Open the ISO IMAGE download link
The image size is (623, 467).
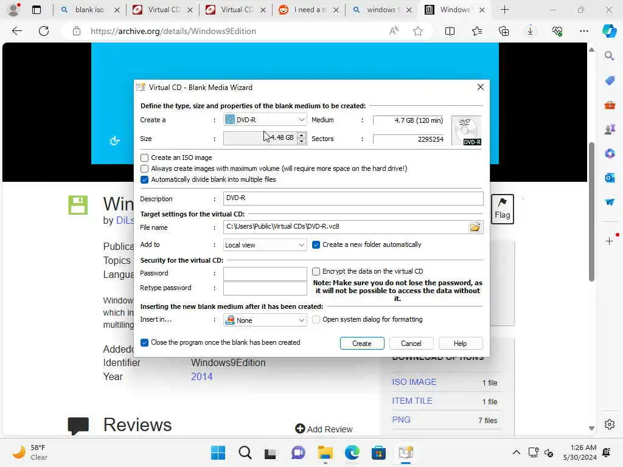pos(414,382)
